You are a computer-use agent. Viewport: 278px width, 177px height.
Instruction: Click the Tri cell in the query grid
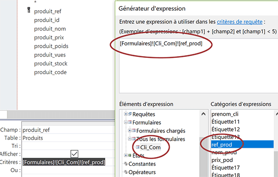[x=69, y=146]
